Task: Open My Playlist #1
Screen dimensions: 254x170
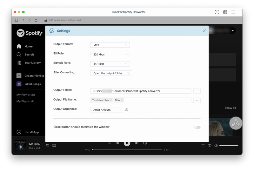Action: point(25,101)
